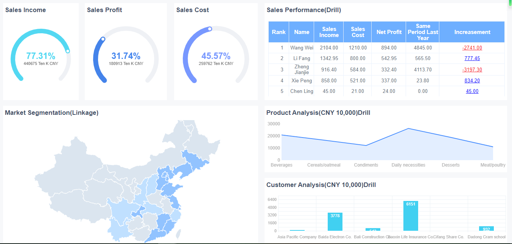The width and height of the screenshot is (512, 244).
Task: Click the Market Segmentation(Linkage) title
Action: (51, 113)
